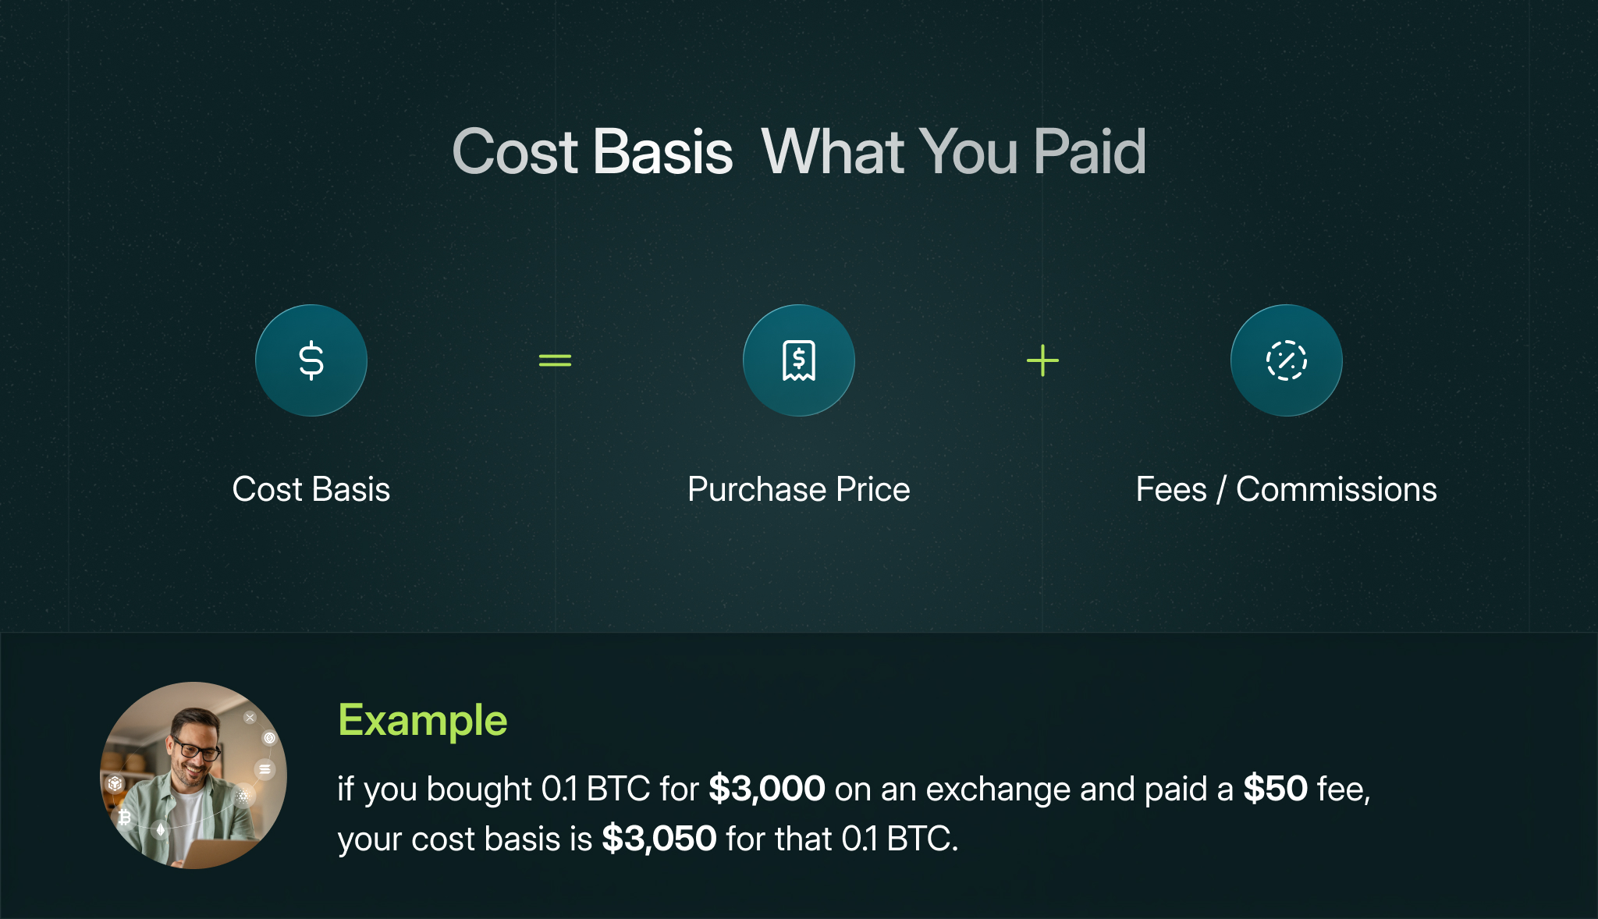Click the Ethereum diamond icon in photo

(161, 829)
